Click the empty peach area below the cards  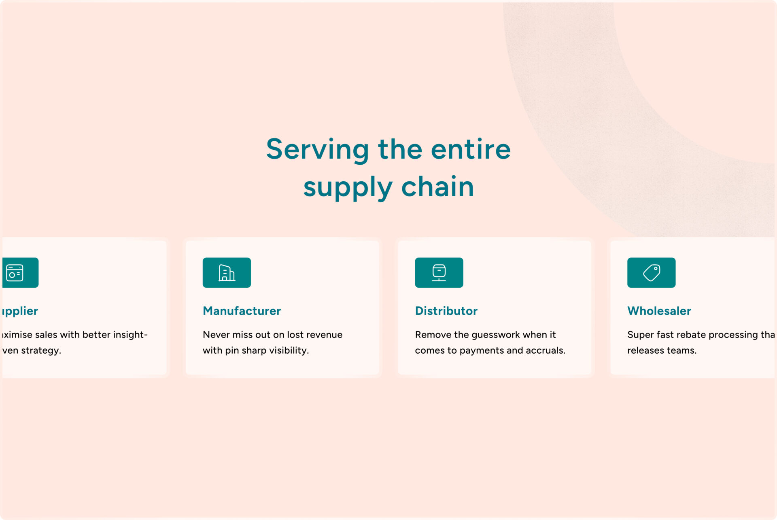pyautogui.click(x=388, y=445)
